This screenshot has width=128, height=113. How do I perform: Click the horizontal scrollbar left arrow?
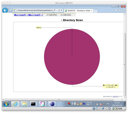pos(3,99)
